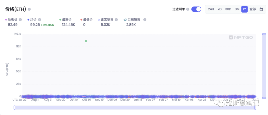Screen dimensions: 268x115
Task: Click info icon next to 正常销售
Action: click(x=116, y=20)
